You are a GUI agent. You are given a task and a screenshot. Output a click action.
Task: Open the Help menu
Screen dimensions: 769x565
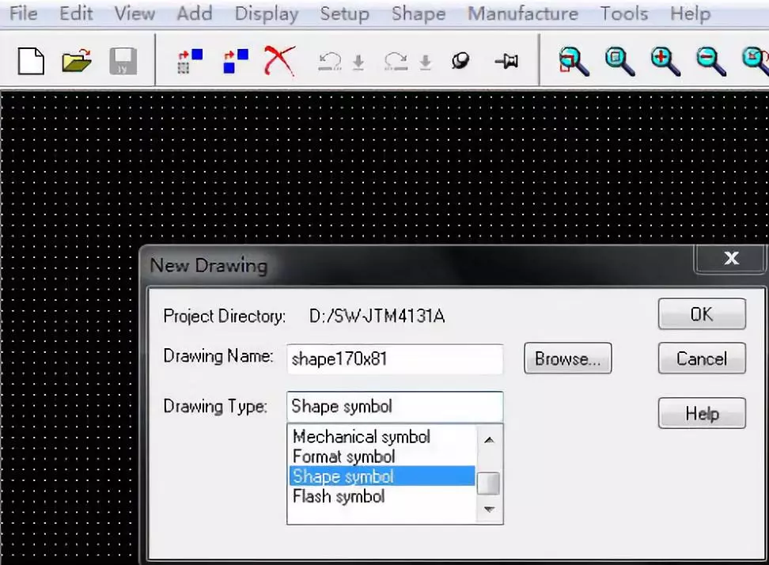690,13
